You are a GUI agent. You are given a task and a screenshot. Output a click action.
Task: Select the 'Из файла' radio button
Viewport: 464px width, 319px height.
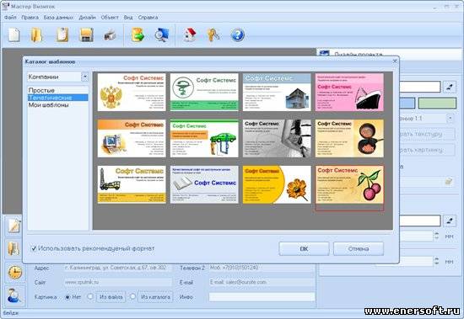click(90, 296)
